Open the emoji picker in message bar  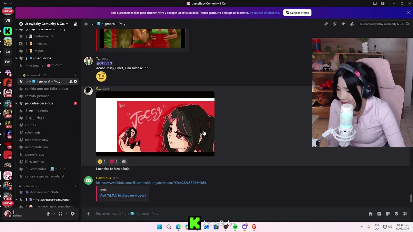[397, 214]
